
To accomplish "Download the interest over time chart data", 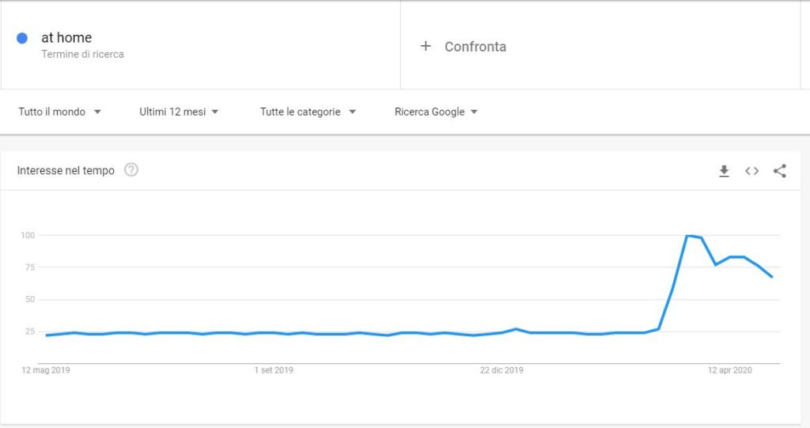I will (724, 171).
